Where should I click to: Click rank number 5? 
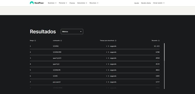click(30, 70)
